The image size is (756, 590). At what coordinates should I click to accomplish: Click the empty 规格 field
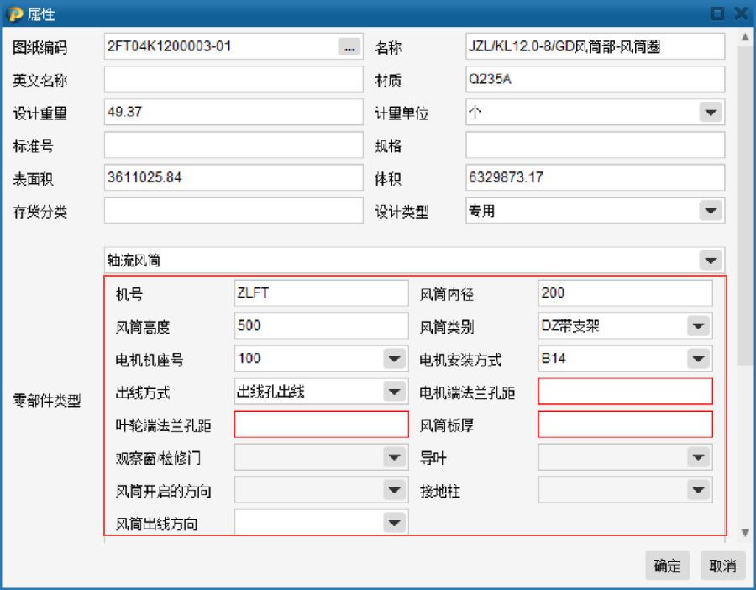(595, 145)
